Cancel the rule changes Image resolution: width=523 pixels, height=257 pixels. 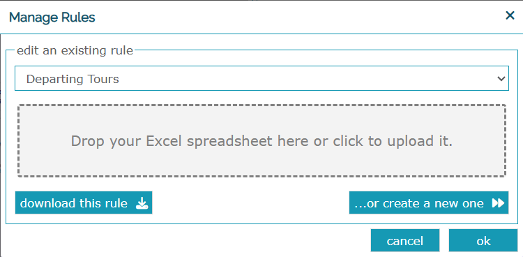(x=405, y=241)
